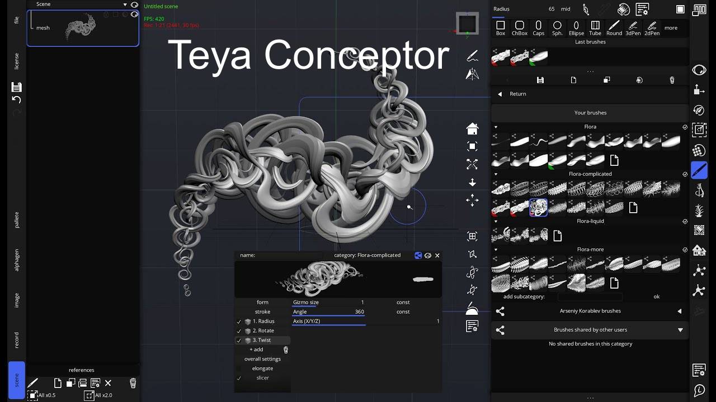Open the record tab in the left sidebar

pyautogui.click(x=17, y=340)
